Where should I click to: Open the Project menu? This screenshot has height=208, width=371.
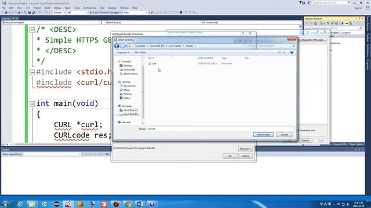(x=37, y=8)
